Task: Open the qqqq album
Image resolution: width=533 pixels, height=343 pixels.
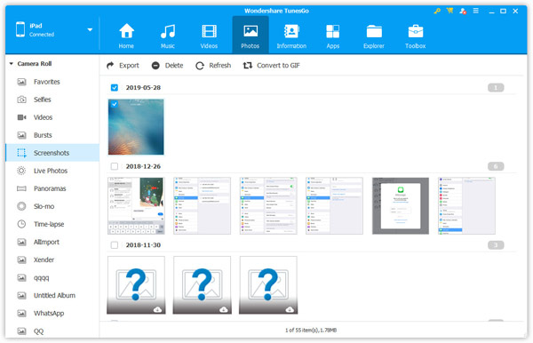Action: click(x=52, y=278)
